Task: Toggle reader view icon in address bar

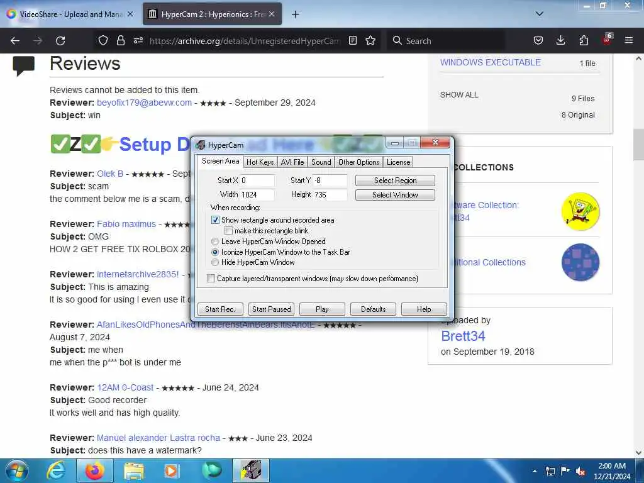Action: click(x=352, y=40)
